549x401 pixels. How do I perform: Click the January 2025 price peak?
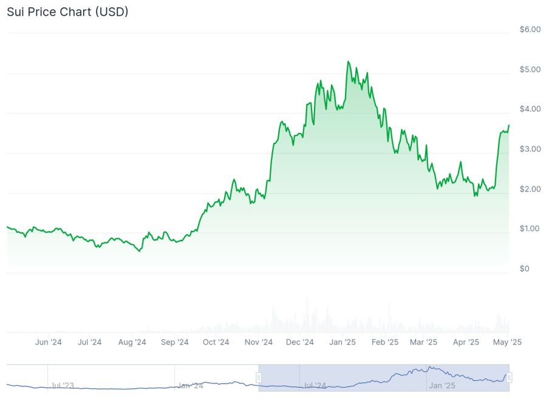348,61
